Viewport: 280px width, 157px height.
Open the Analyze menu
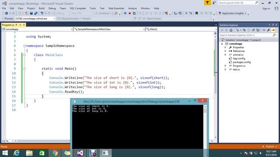132,8
